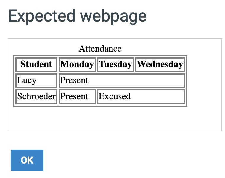The width and height of the screenshot is (225, 178).
Task: Click the Schroeder name cell
Action: click(36, 97)
